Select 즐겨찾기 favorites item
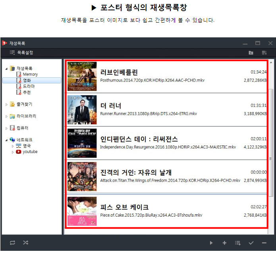Image resolution: width=276 pixels, height=254 pixels. (x=25, y=104)
